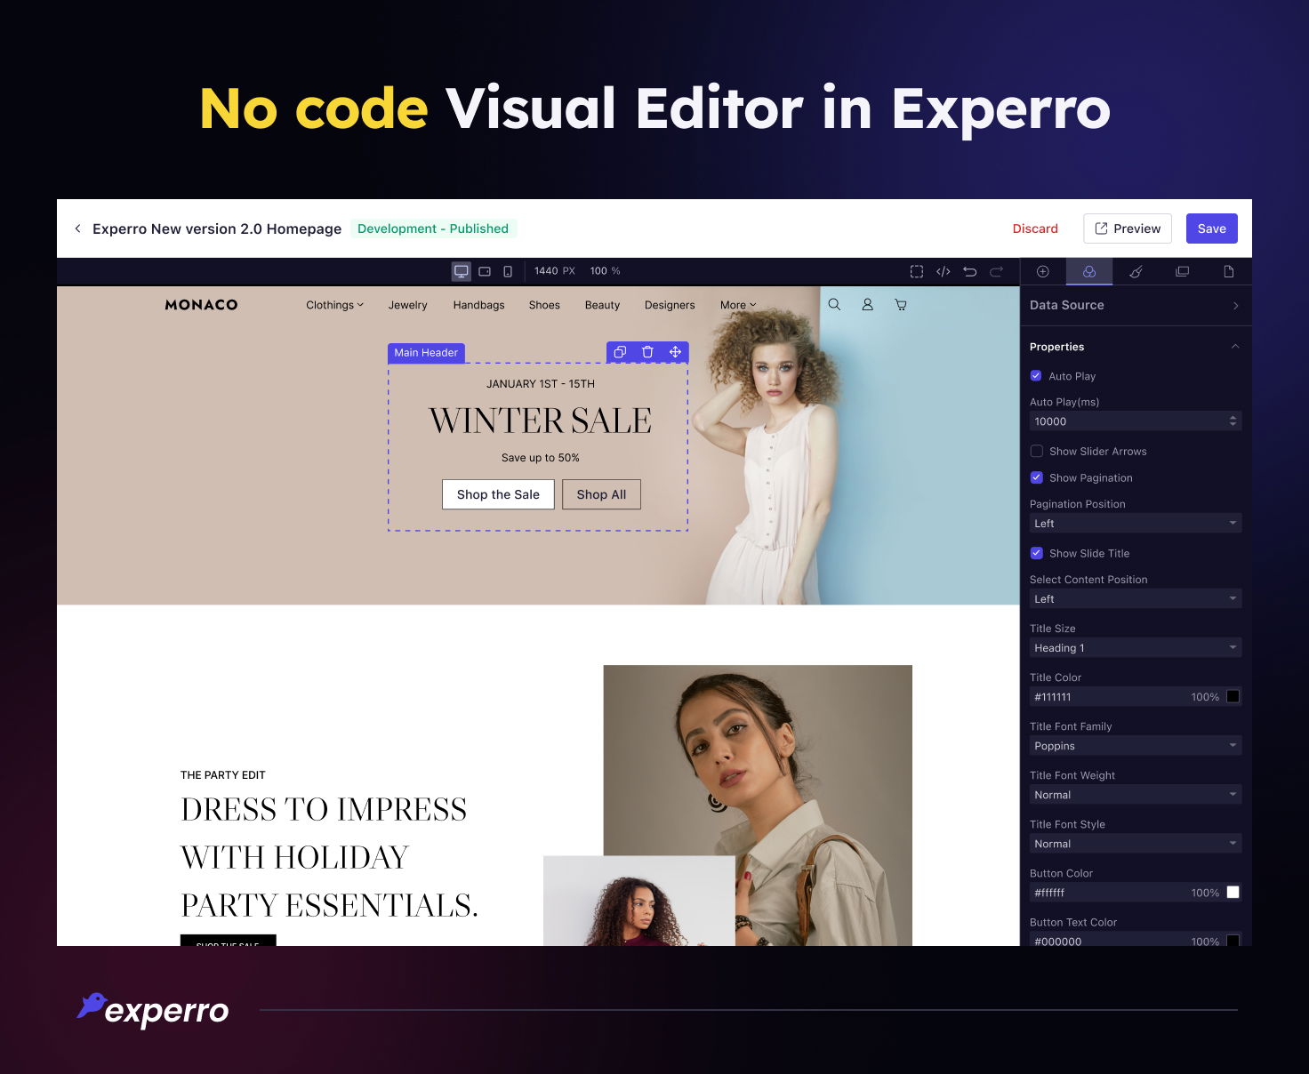Image resolution: width=1309 pixels, height=1074 pixels.
Task: Select the Main Header label tag
Action: click(x=426, y=353)
